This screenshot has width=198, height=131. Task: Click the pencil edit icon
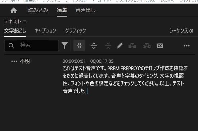click(x=120, y=45)
